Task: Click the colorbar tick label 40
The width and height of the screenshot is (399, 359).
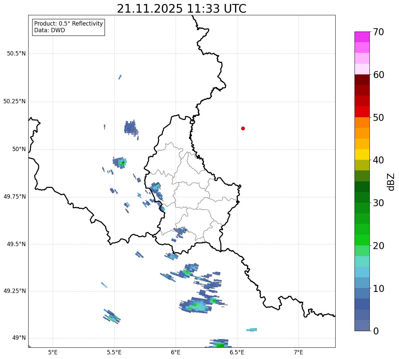Action: point(378,160)
